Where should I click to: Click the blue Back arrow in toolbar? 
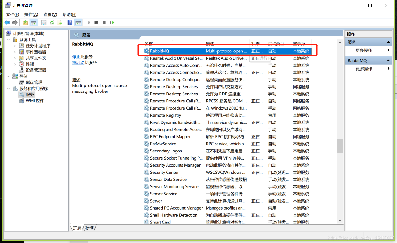[x=7, y=23]
